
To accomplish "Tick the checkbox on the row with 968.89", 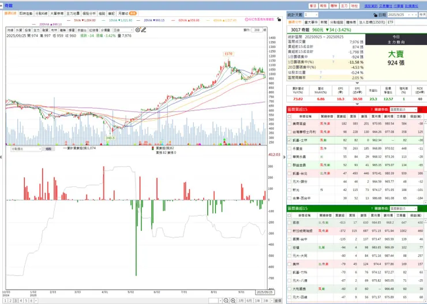I will 289,148.
